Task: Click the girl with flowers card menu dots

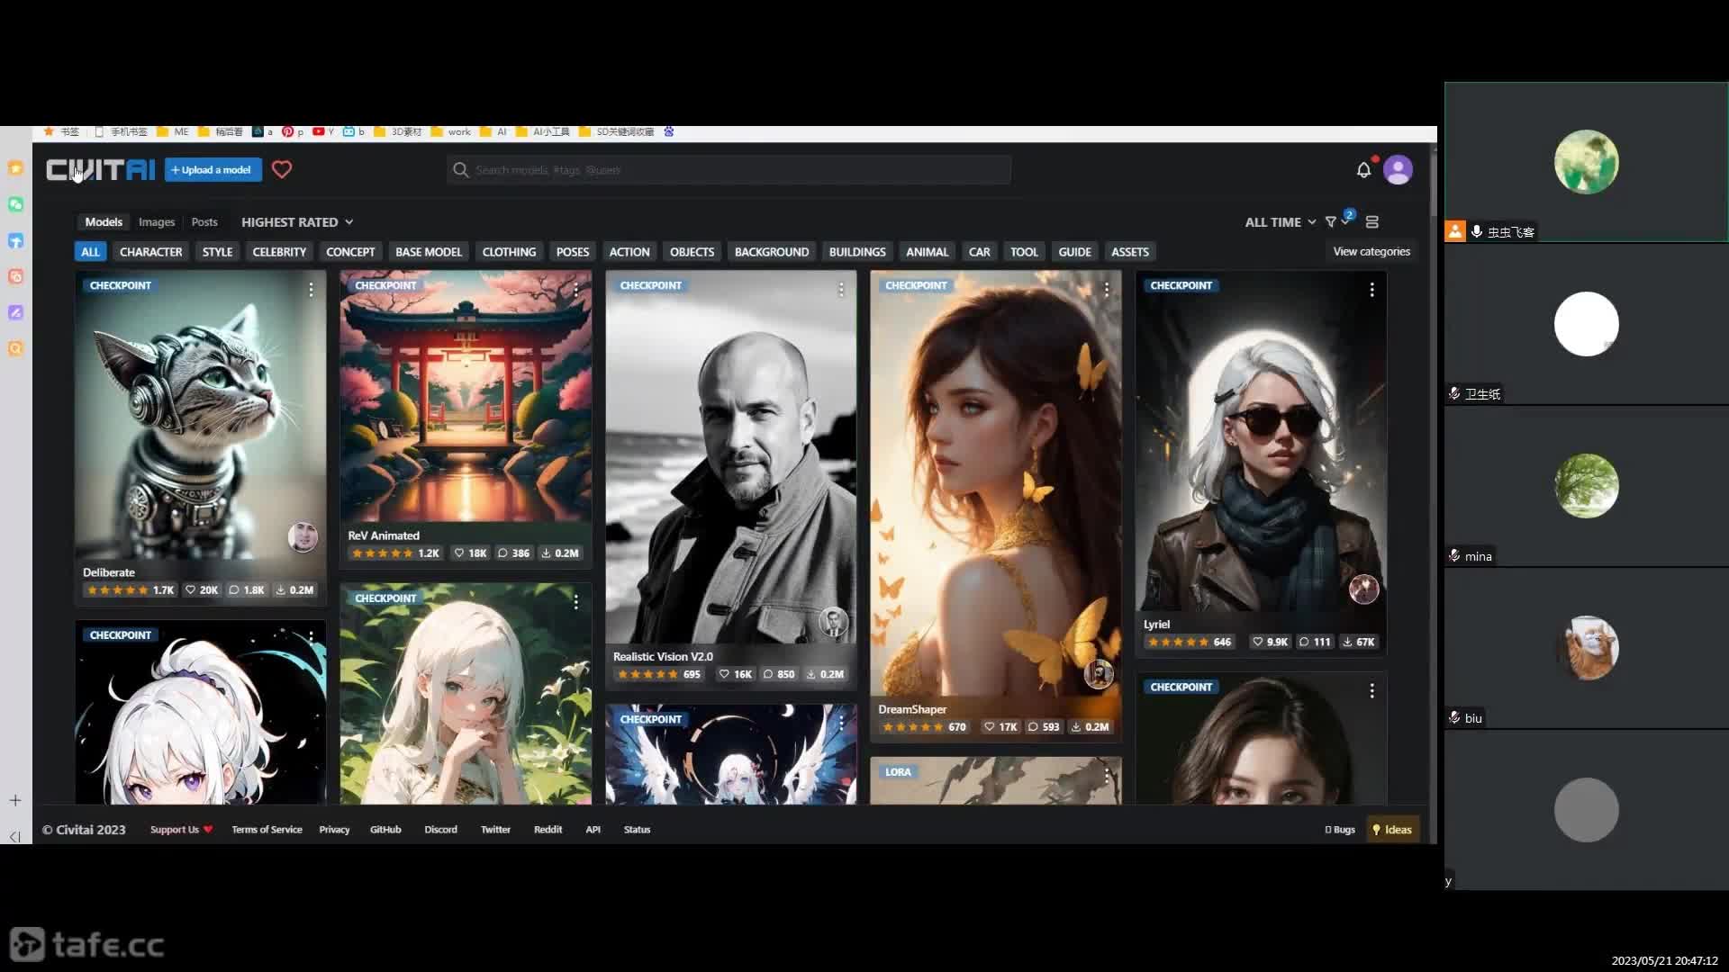Action: [x=575, y=601]
